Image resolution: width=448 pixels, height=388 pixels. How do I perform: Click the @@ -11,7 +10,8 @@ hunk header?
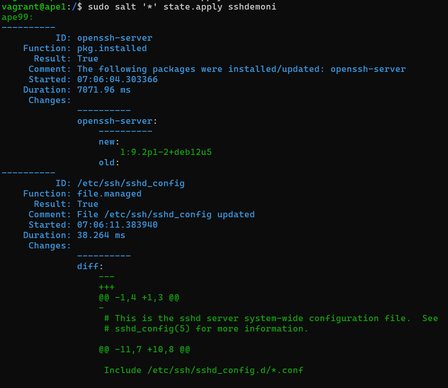click(x=144, y=349)
